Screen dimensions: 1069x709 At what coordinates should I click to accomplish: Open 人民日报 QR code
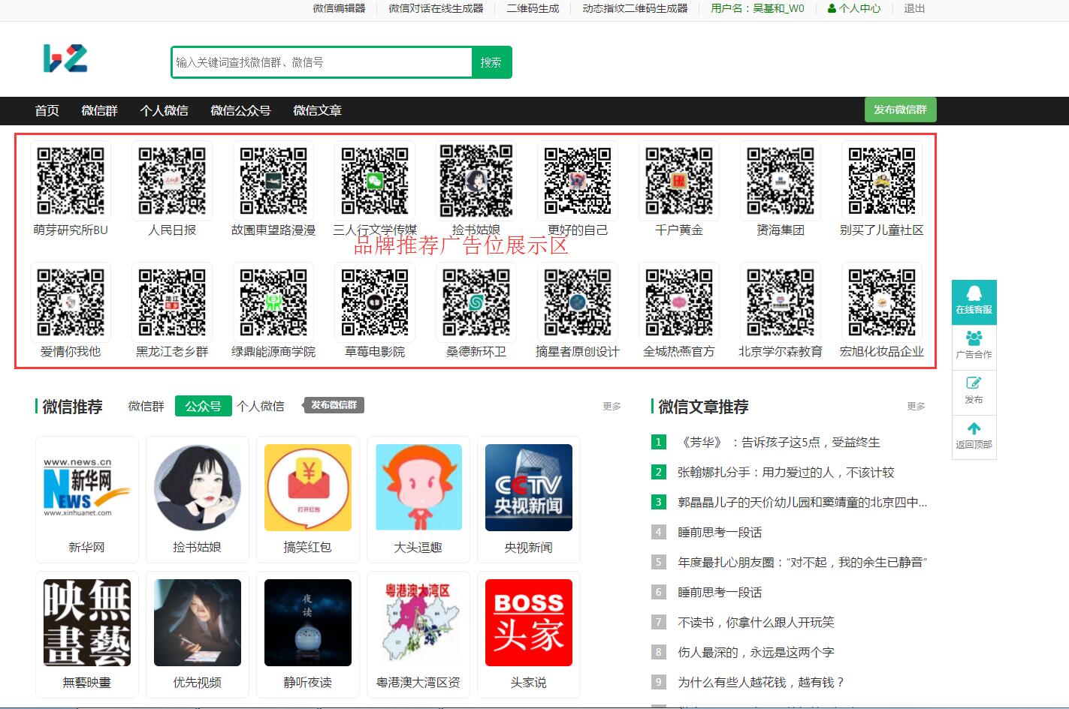click(172, 181)
